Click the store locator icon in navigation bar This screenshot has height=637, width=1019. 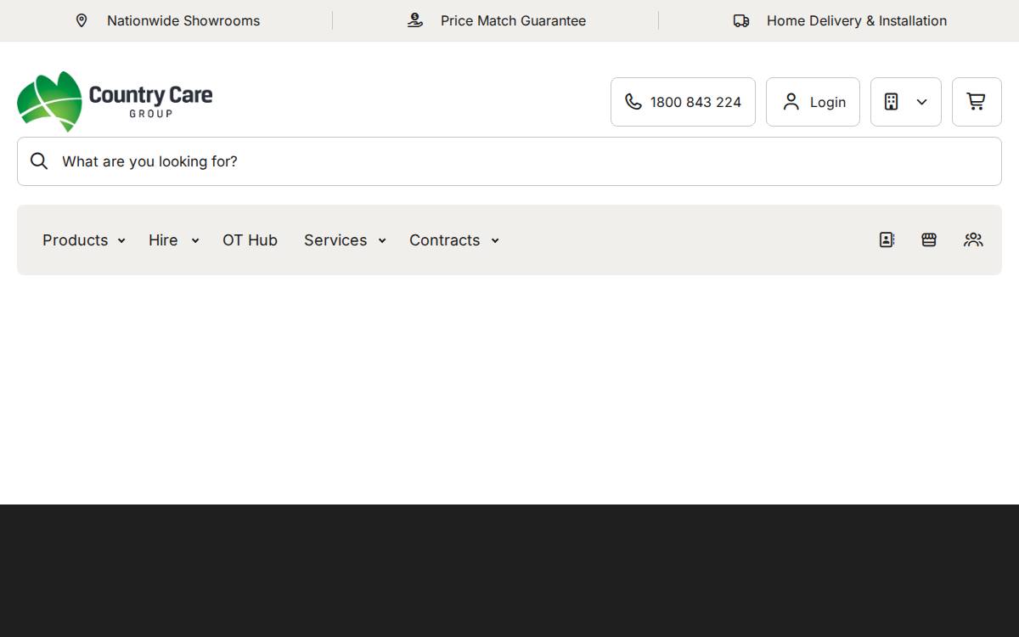pyautogui.click(x=929, y=240)
